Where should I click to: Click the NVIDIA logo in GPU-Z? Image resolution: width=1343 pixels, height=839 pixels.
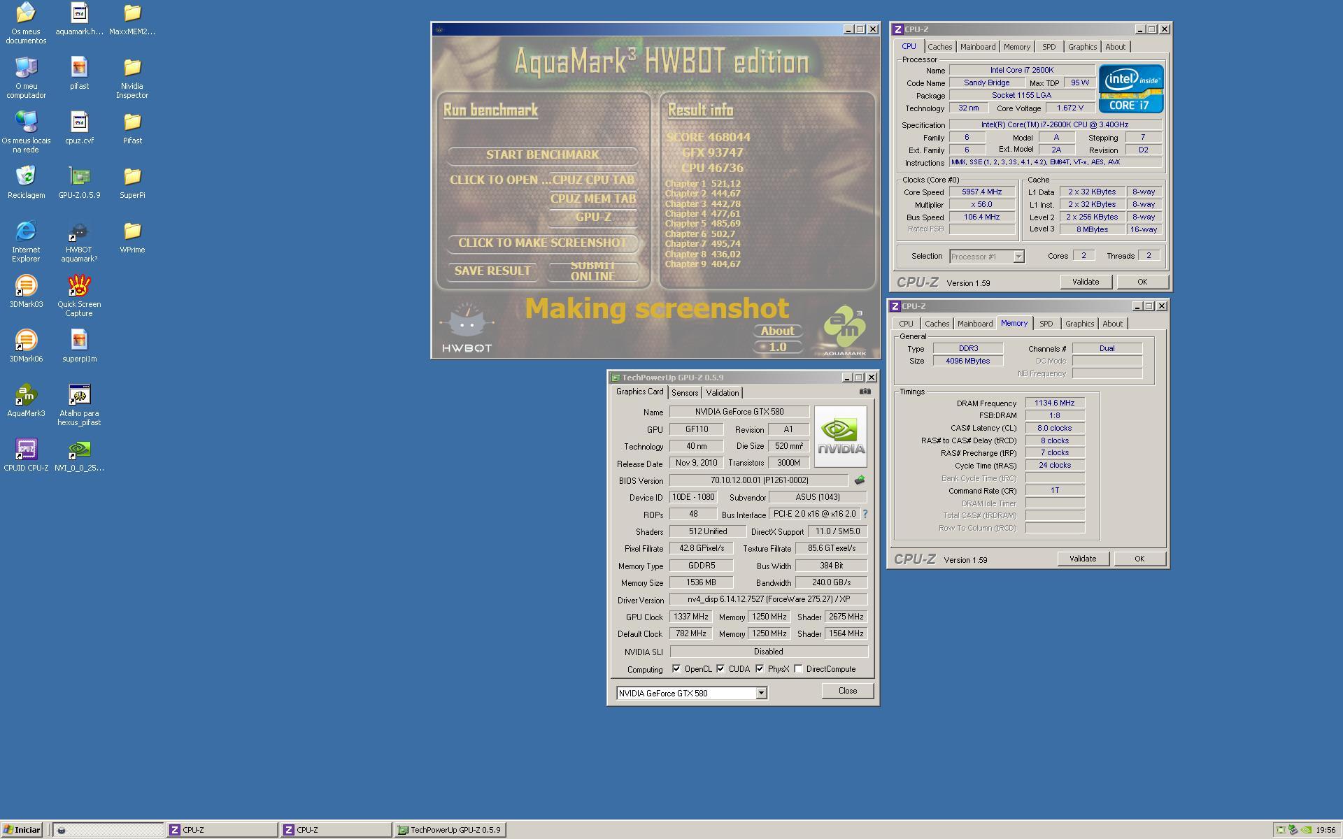click(x=840, y=437)
